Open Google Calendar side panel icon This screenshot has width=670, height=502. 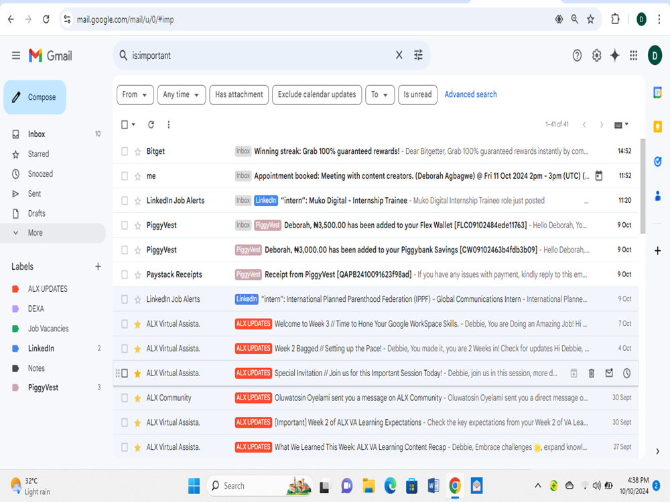(658, 92)
